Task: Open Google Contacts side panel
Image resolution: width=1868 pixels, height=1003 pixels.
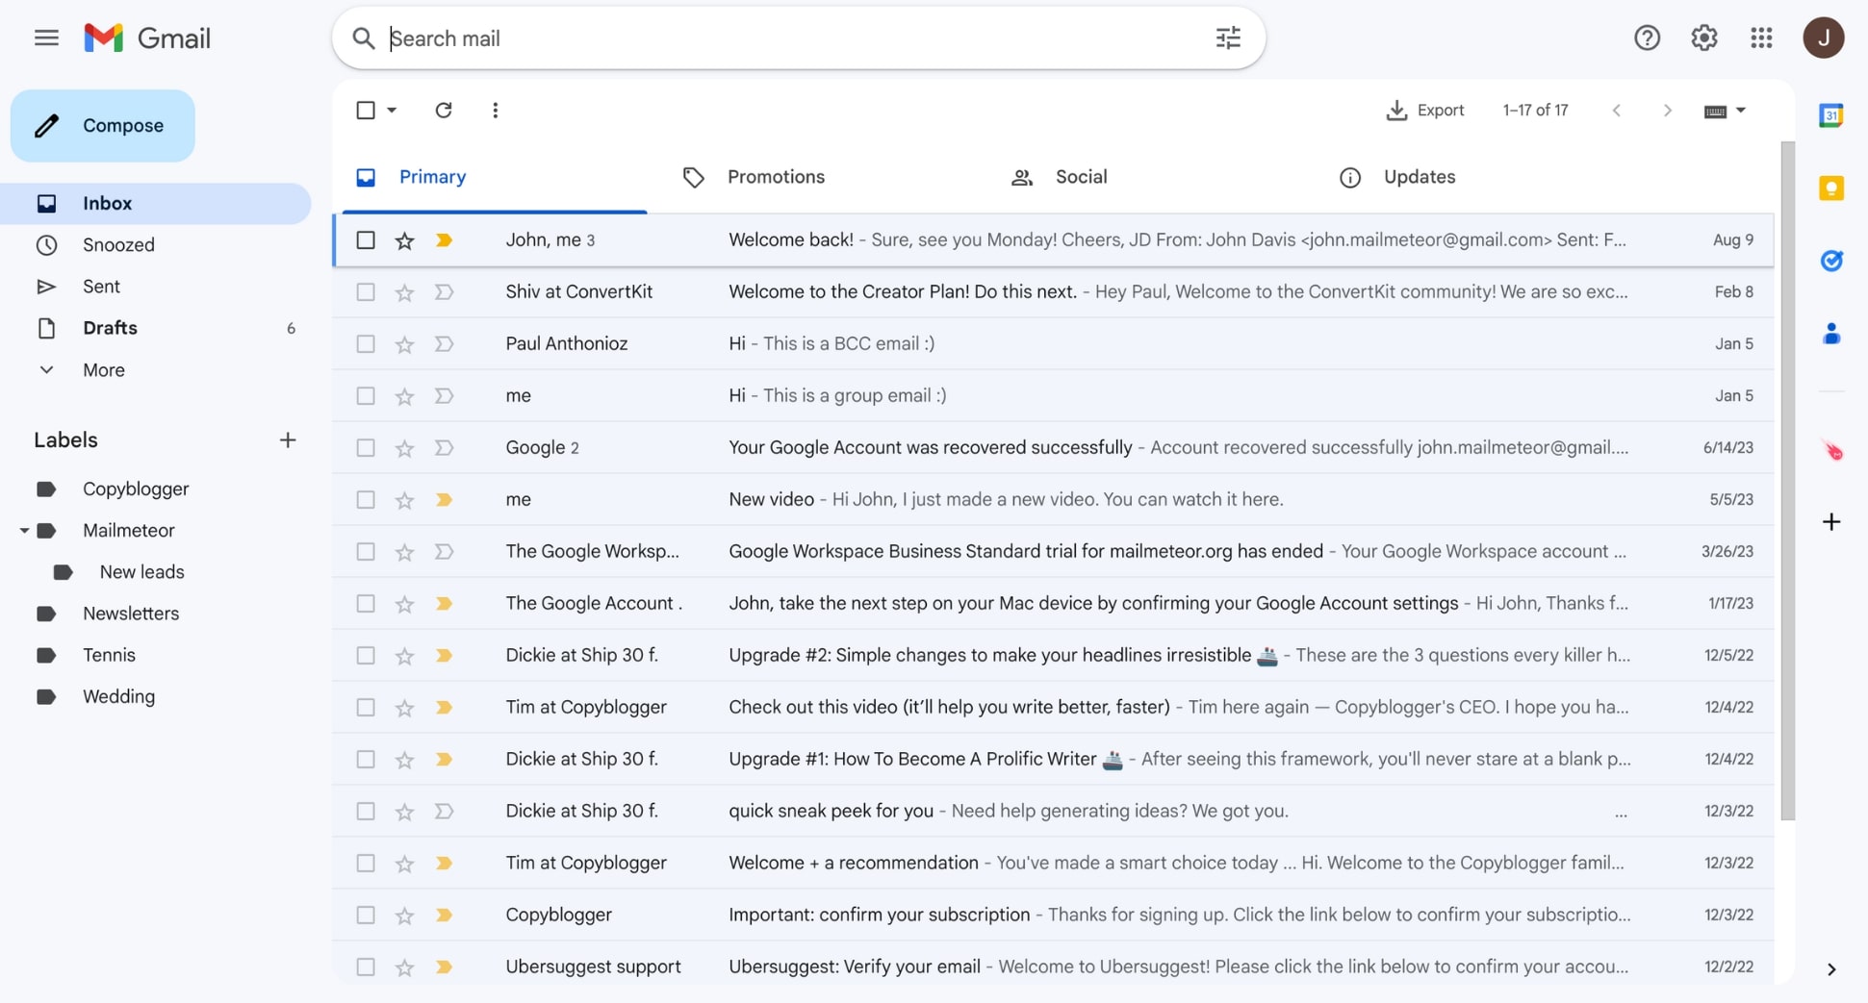Action: click(x=1830, y=334)
